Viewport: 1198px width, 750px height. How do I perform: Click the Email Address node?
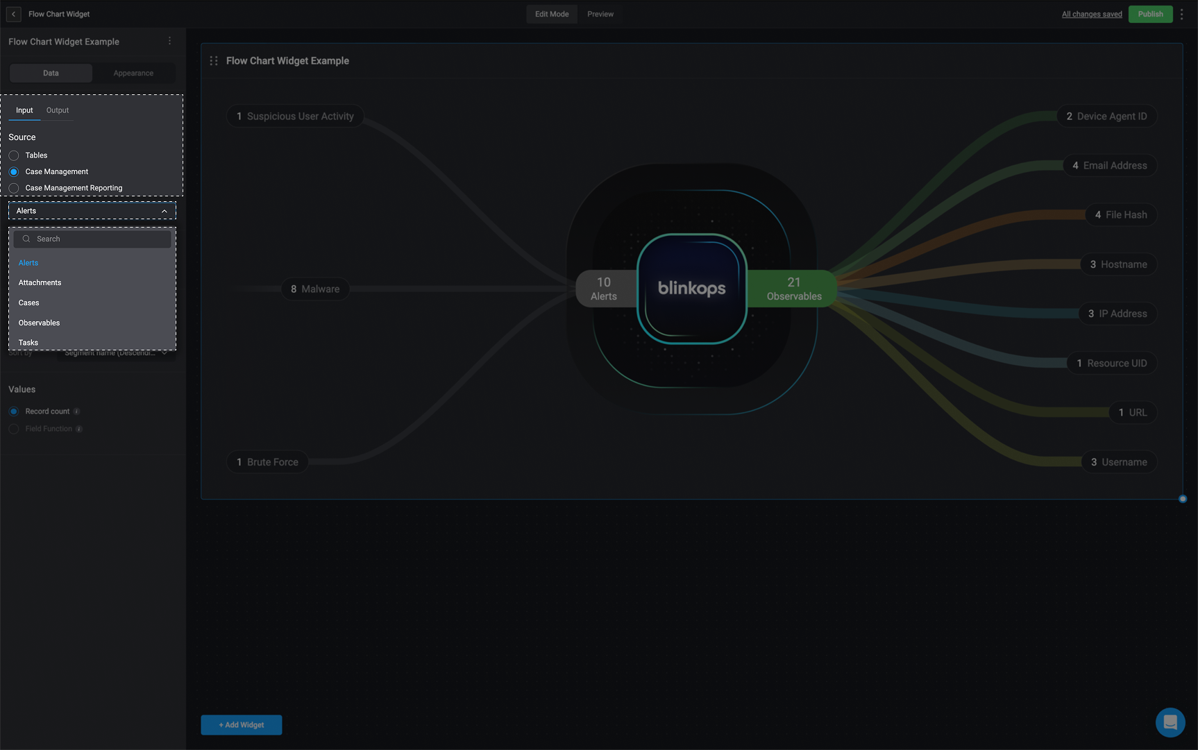tap(1110, 165)
